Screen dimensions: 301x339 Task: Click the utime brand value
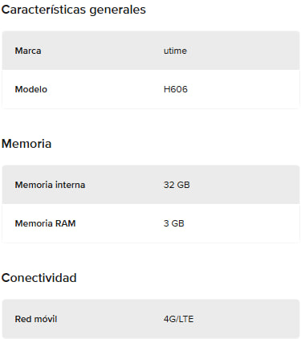coord(175,51)
